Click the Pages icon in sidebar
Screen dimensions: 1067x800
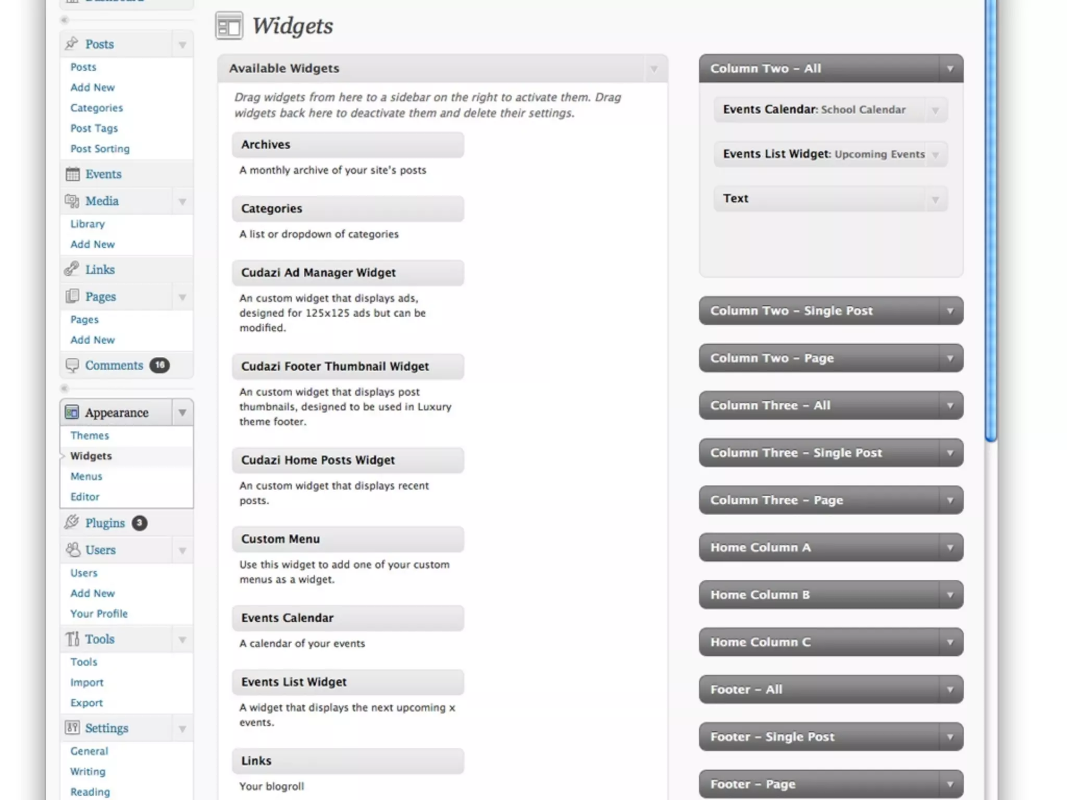point(72,296)
